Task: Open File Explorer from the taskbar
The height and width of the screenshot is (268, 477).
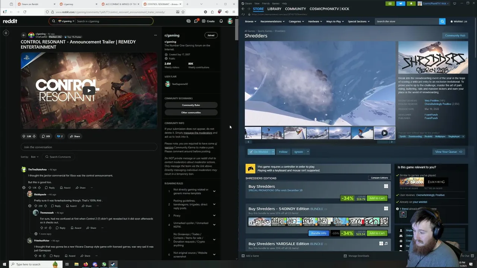Action: (x=76, y=264)
